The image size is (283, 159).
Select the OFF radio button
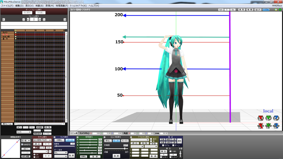[34, 157]
